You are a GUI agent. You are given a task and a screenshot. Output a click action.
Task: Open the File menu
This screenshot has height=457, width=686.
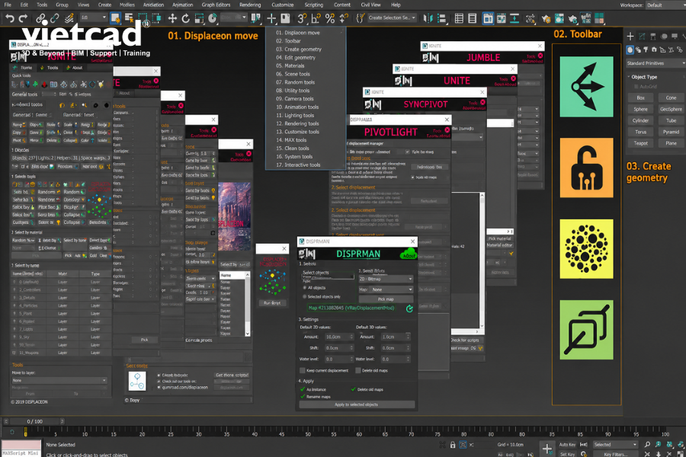[8, 5]
